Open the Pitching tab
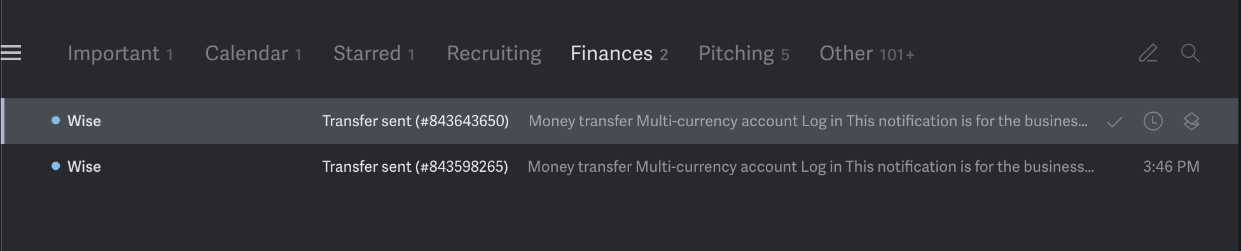The width and height of the screenshot is (1241, 251). coord(744,54)
